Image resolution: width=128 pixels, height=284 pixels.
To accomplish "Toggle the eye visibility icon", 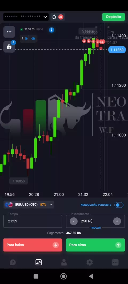I will point(33,38).
